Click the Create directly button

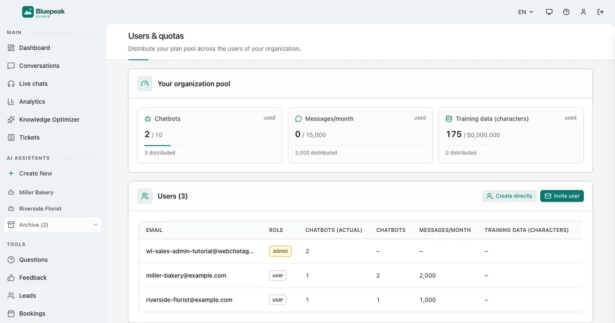509,196
